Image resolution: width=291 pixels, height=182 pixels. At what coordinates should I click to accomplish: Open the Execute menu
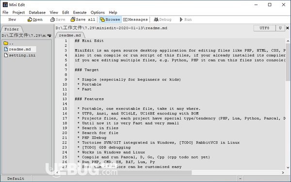click(80, 13)
